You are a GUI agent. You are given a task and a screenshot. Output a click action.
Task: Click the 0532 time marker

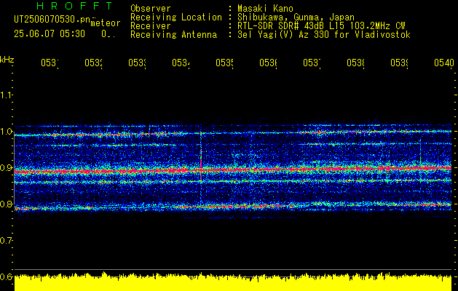(93, 63)
